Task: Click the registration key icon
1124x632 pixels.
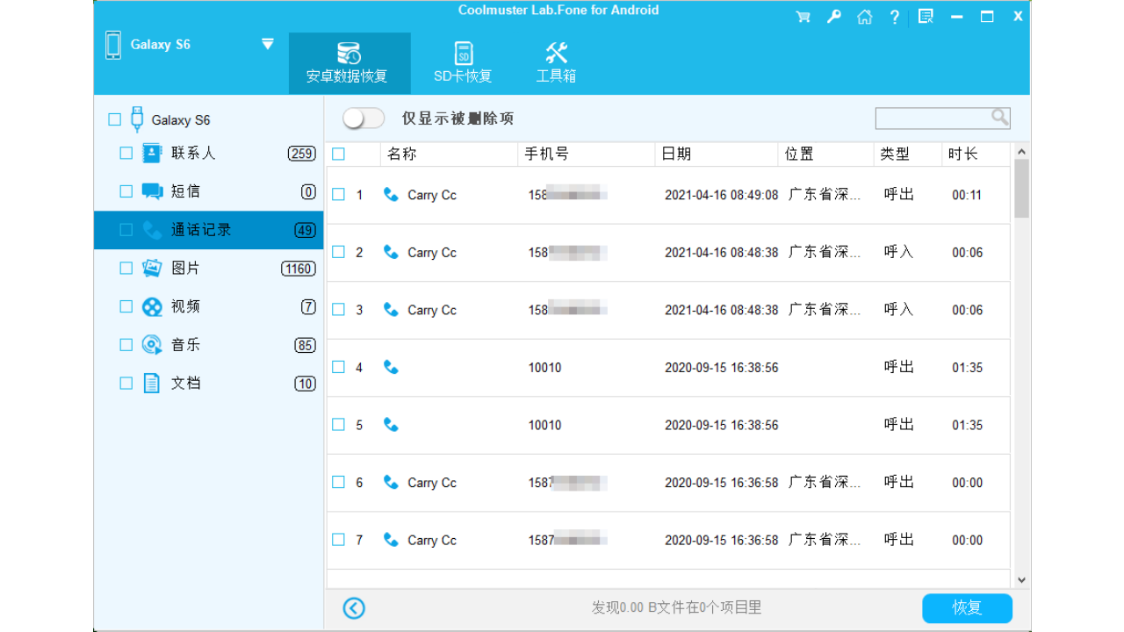Action: (833, 16)
